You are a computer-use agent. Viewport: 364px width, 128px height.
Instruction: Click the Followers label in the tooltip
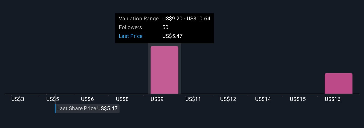coord(130,27)
